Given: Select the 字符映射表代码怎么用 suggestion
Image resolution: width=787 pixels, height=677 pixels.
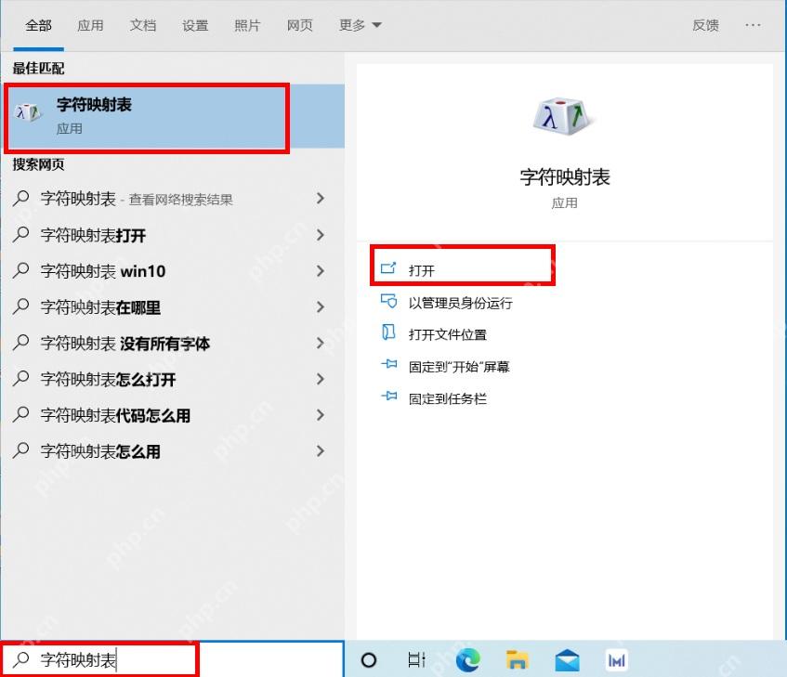Looking at the screenshot, I should point(173,415).
